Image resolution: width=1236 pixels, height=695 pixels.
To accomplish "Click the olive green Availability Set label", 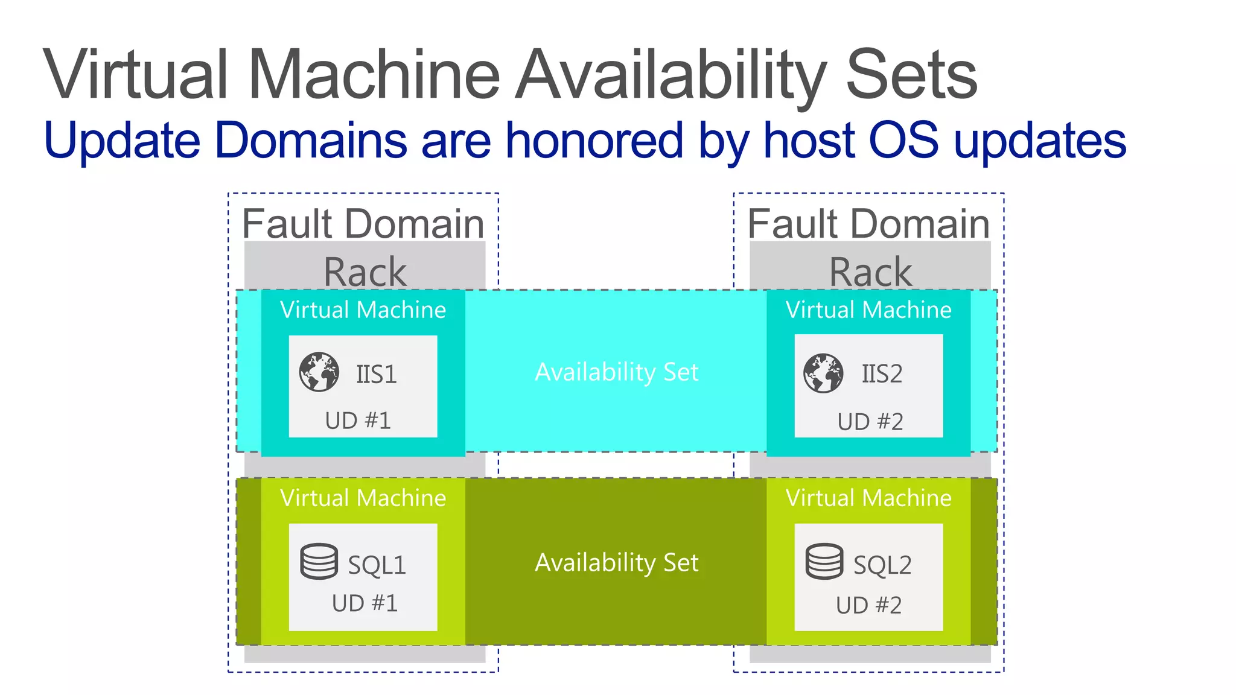I will (x=616, y=563).
